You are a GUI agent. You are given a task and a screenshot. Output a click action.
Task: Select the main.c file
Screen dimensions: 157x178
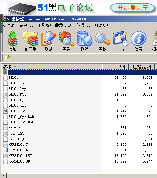tap(14, 128)
